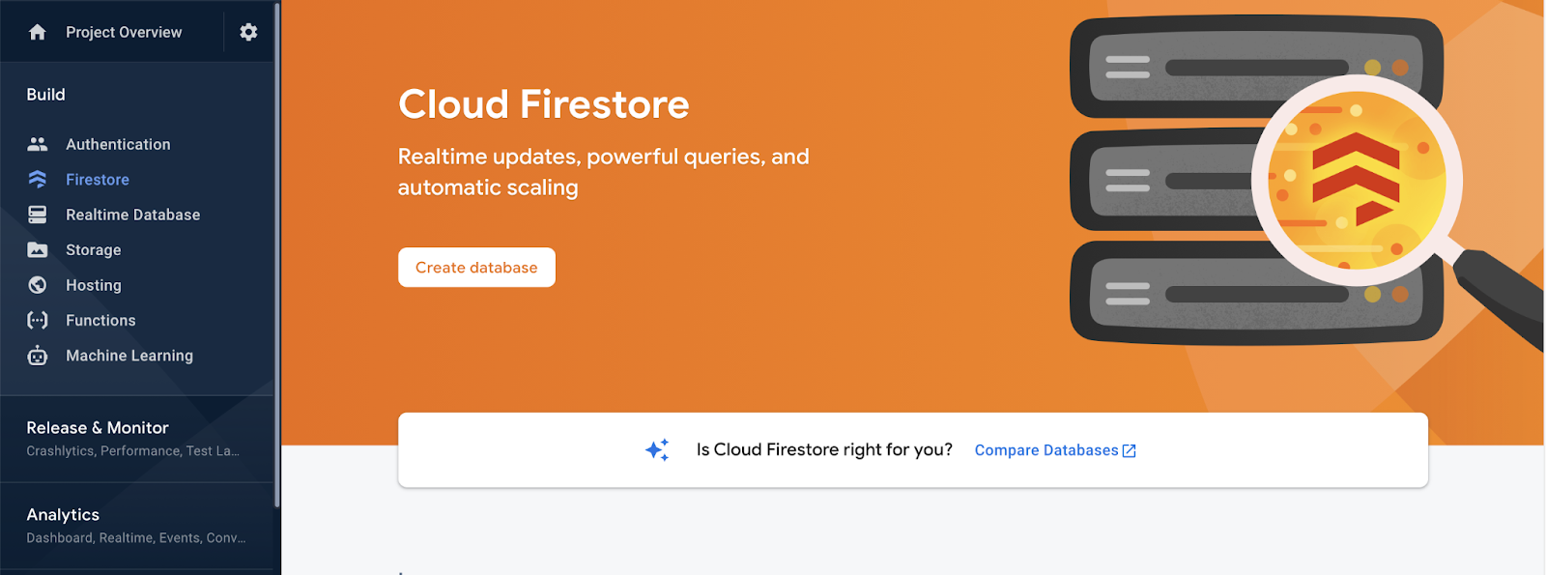Click the Functions brackets icon
This screenshot has width=1546, height=575.
point(38,320)
